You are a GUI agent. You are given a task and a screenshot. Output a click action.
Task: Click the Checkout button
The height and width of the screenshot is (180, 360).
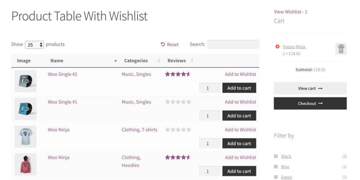310,103
